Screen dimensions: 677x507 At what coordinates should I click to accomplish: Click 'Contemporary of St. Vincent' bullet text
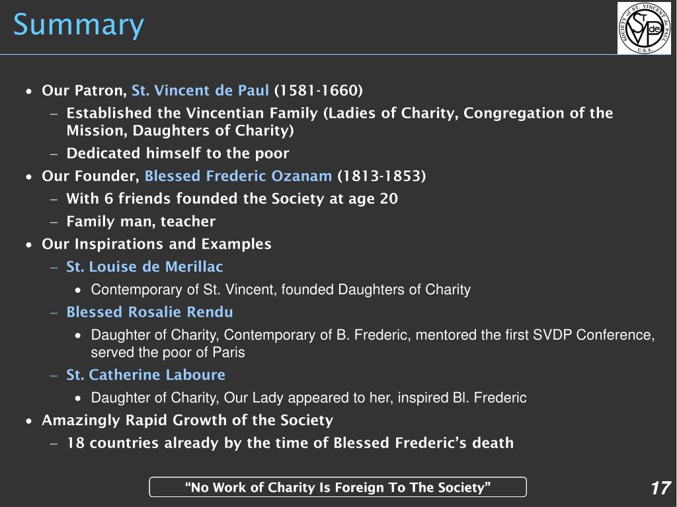tap(280, 290)
